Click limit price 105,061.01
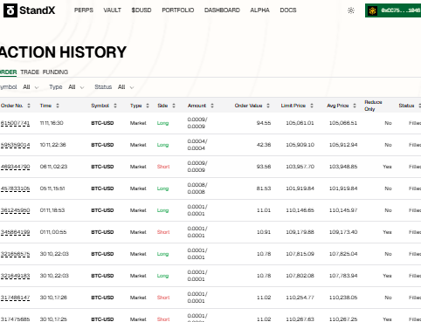 tap(300, 123)
